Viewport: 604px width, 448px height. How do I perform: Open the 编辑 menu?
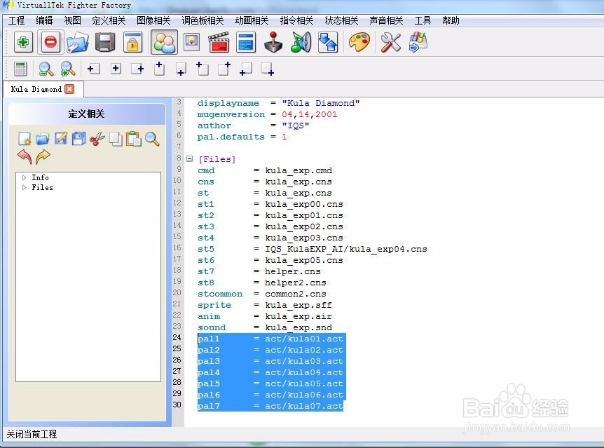tap(44, 20)
